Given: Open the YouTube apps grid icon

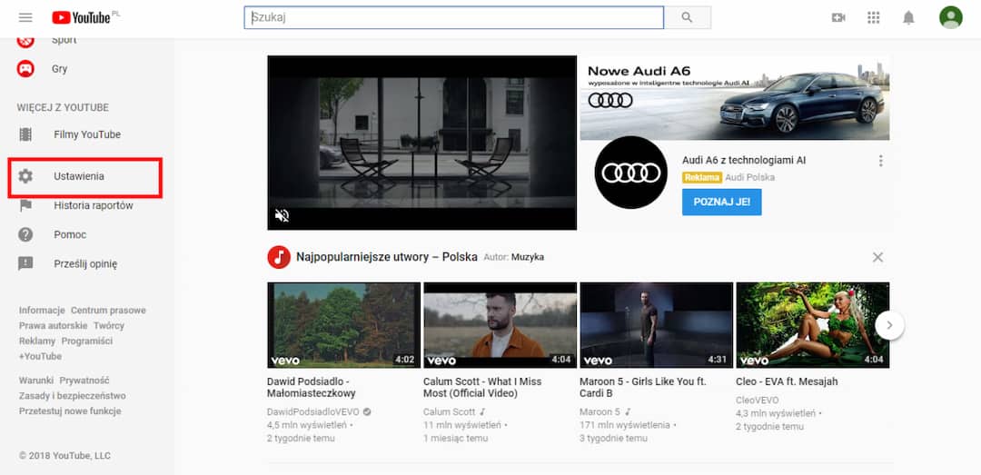Looking at the screenshot, I should [874, 17].
